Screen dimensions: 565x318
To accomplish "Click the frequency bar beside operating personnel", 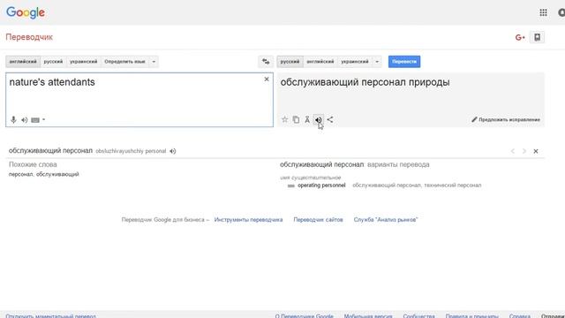I will pos(291,185).
